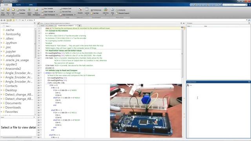Click the Layout icon
Image resolution: width=251 pixels, height=141 pixels.
(x=87, y=9)
